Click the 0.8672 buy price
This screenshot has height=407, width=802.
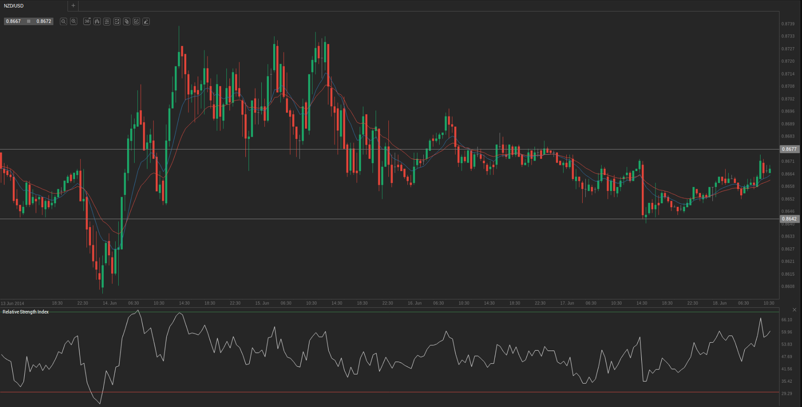[44, 21]
